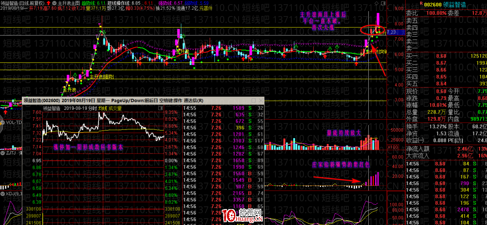Image resolution: width=487 pixels, height=225 pixels.
Task: Click the 总量 228.7万 value
Action: click(437, 112)
